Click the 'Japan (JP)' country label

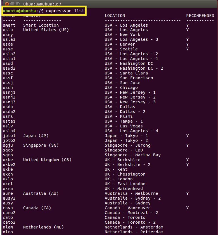click(36, 136)
